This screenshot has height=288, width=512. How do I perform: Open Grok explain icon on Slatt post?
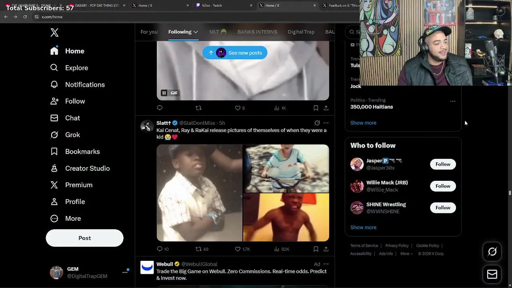317,123
